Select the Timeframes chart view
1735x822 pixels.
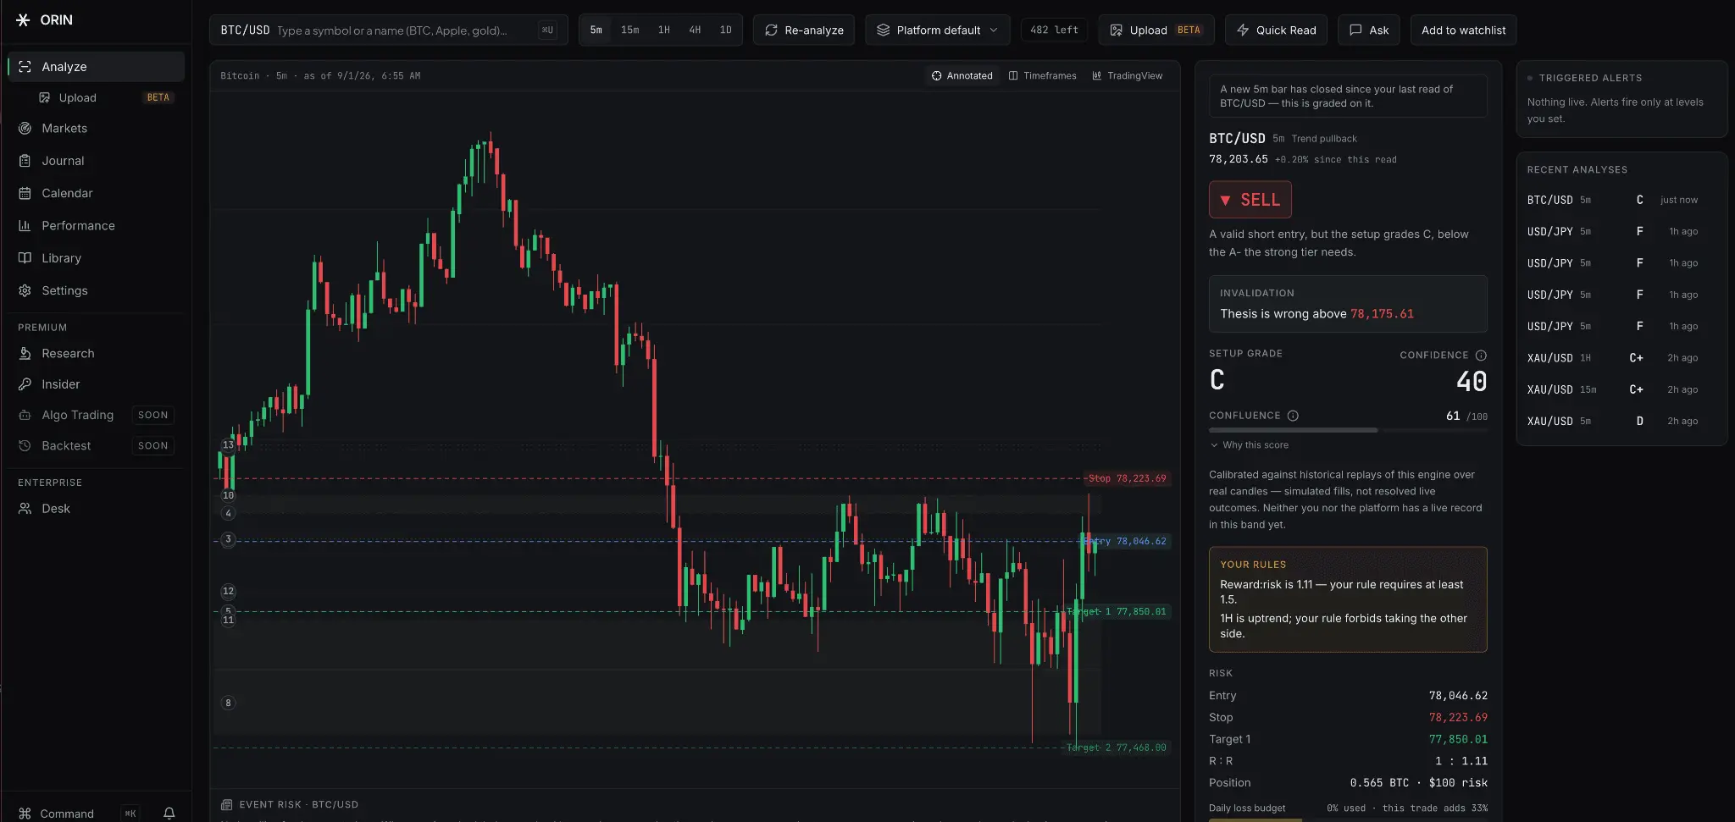click(x=1043, y=76)
